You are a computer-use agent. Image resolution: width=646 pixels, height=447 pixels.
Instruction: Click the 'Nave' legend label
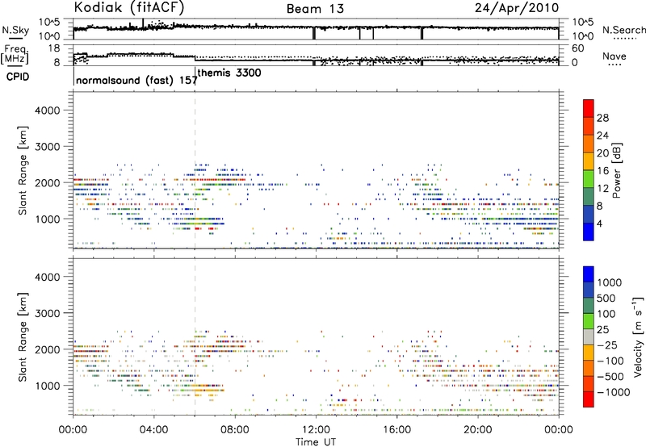point(615,56)
